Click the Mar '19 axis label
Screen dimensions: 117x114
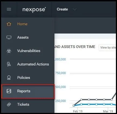click(x=108, y=111)
